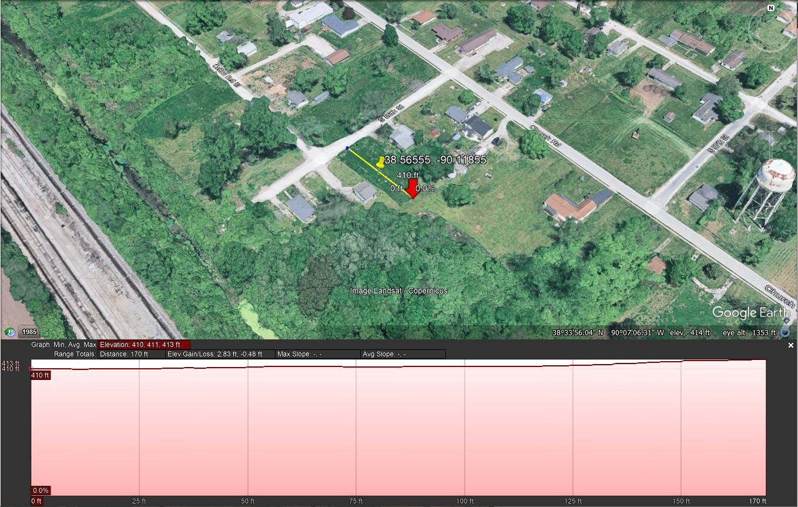Open the Google Earth logo
This screenshot has height=507, width=798.
(x=751, y=312)
